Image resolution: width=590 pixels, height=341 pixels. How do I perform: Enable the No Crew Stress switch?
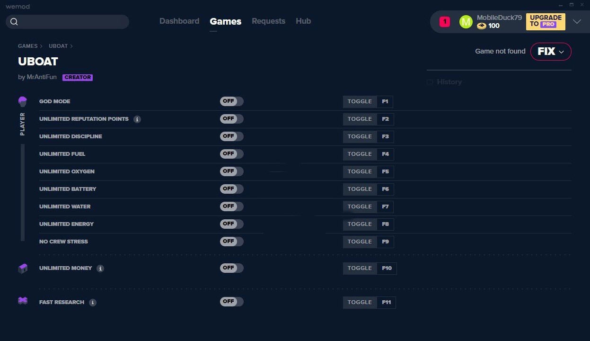click(231, 241)
